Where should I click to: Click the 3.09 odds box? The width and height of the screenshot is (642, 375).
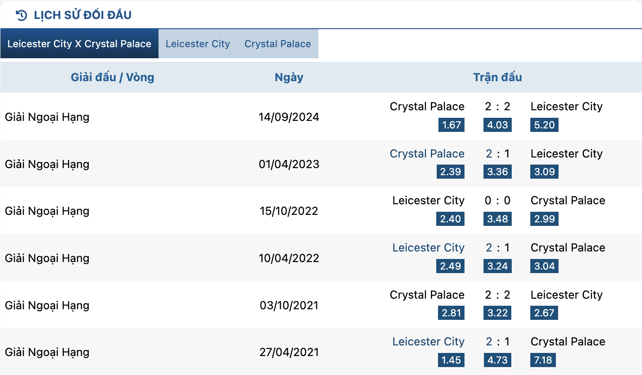tap(544, 172)
